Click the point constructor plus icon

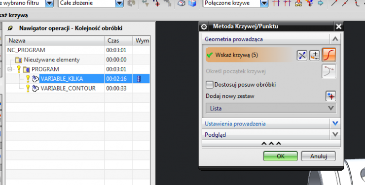tap(315, 55)
